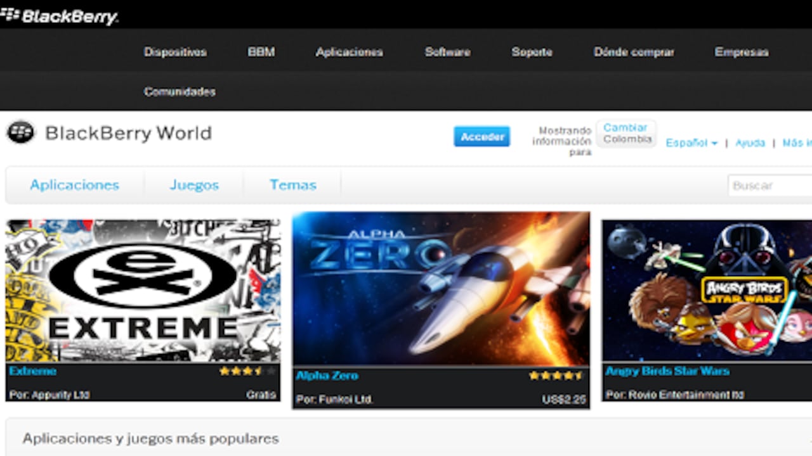The image size is (812, 456).
Task: Click the BlackBerry logo in top bar
Action: [60, 16]
